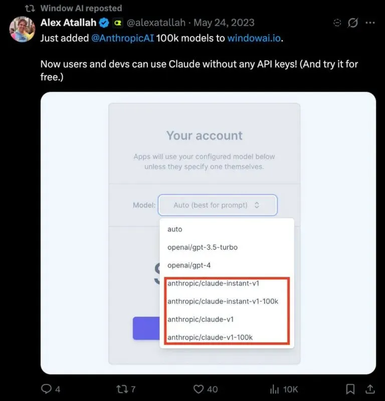Click the verified blue checkmark badge
Image resolution: width=385 pixels, height=401 pixels.
[x=104, y=23]
